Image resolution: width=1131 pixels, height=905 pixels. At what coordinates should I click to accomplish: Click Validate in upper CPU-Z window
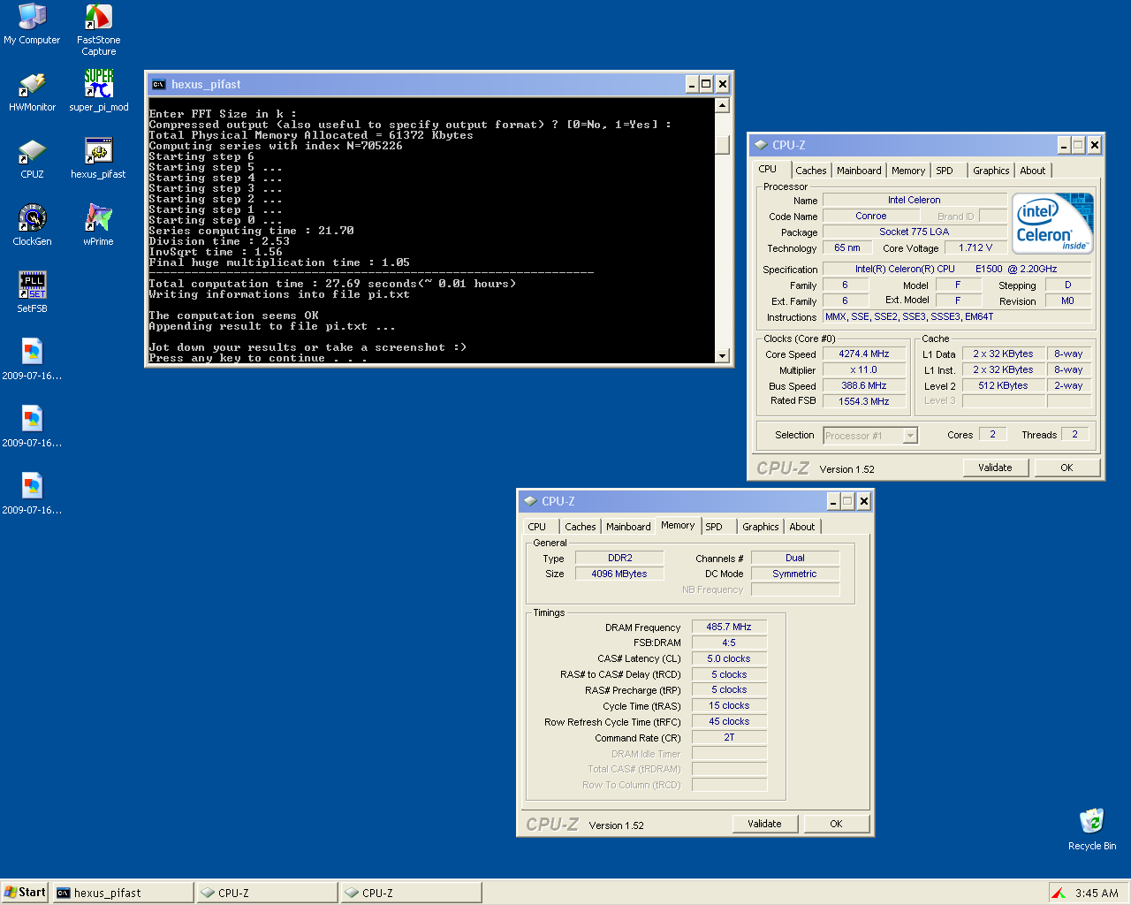pyautogui.click(x=995, y=468)
